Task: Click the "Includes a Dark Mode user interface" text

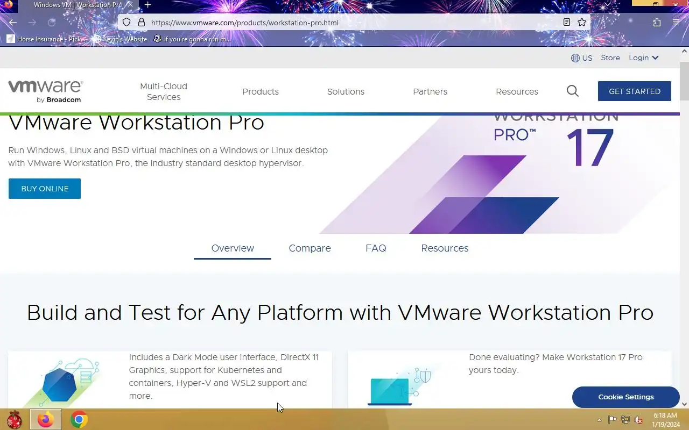Action: click(223, 377)
